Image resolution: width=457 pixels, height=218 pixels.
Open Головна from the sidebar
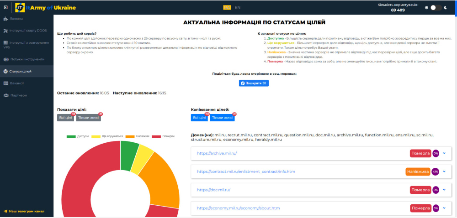pos(17,19)
